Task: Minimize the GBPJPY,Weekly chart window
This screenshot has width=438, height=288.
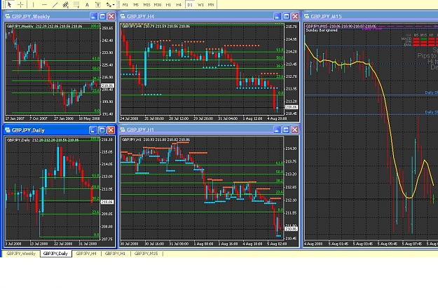Action: 94,16
